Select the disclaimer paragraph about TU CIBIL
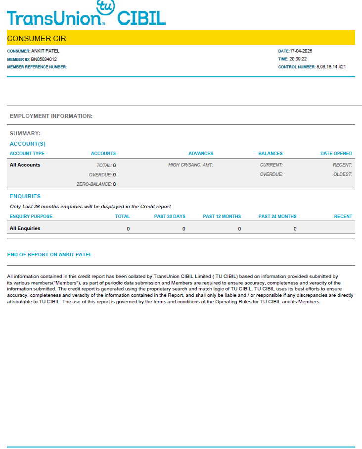362x449 pixels. 181,289
